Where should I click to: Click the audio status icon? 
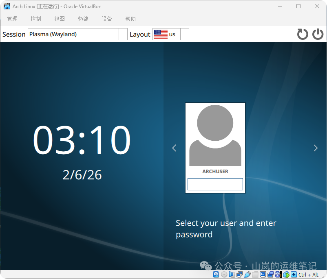point(232,275)
